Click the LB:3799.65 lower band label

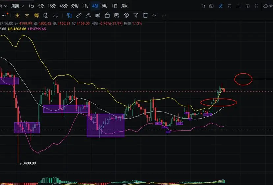pos(37,29)
